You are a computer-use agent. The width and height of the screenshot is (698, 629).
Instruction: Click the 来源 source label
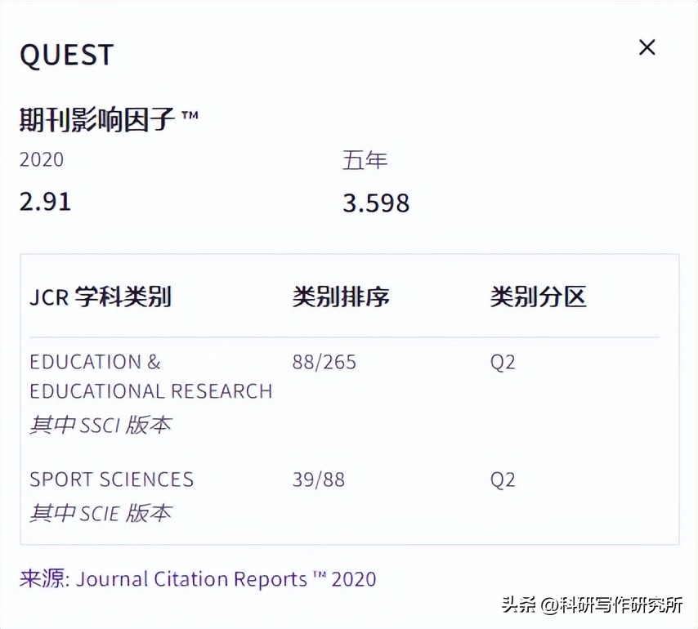coord(45,579)
